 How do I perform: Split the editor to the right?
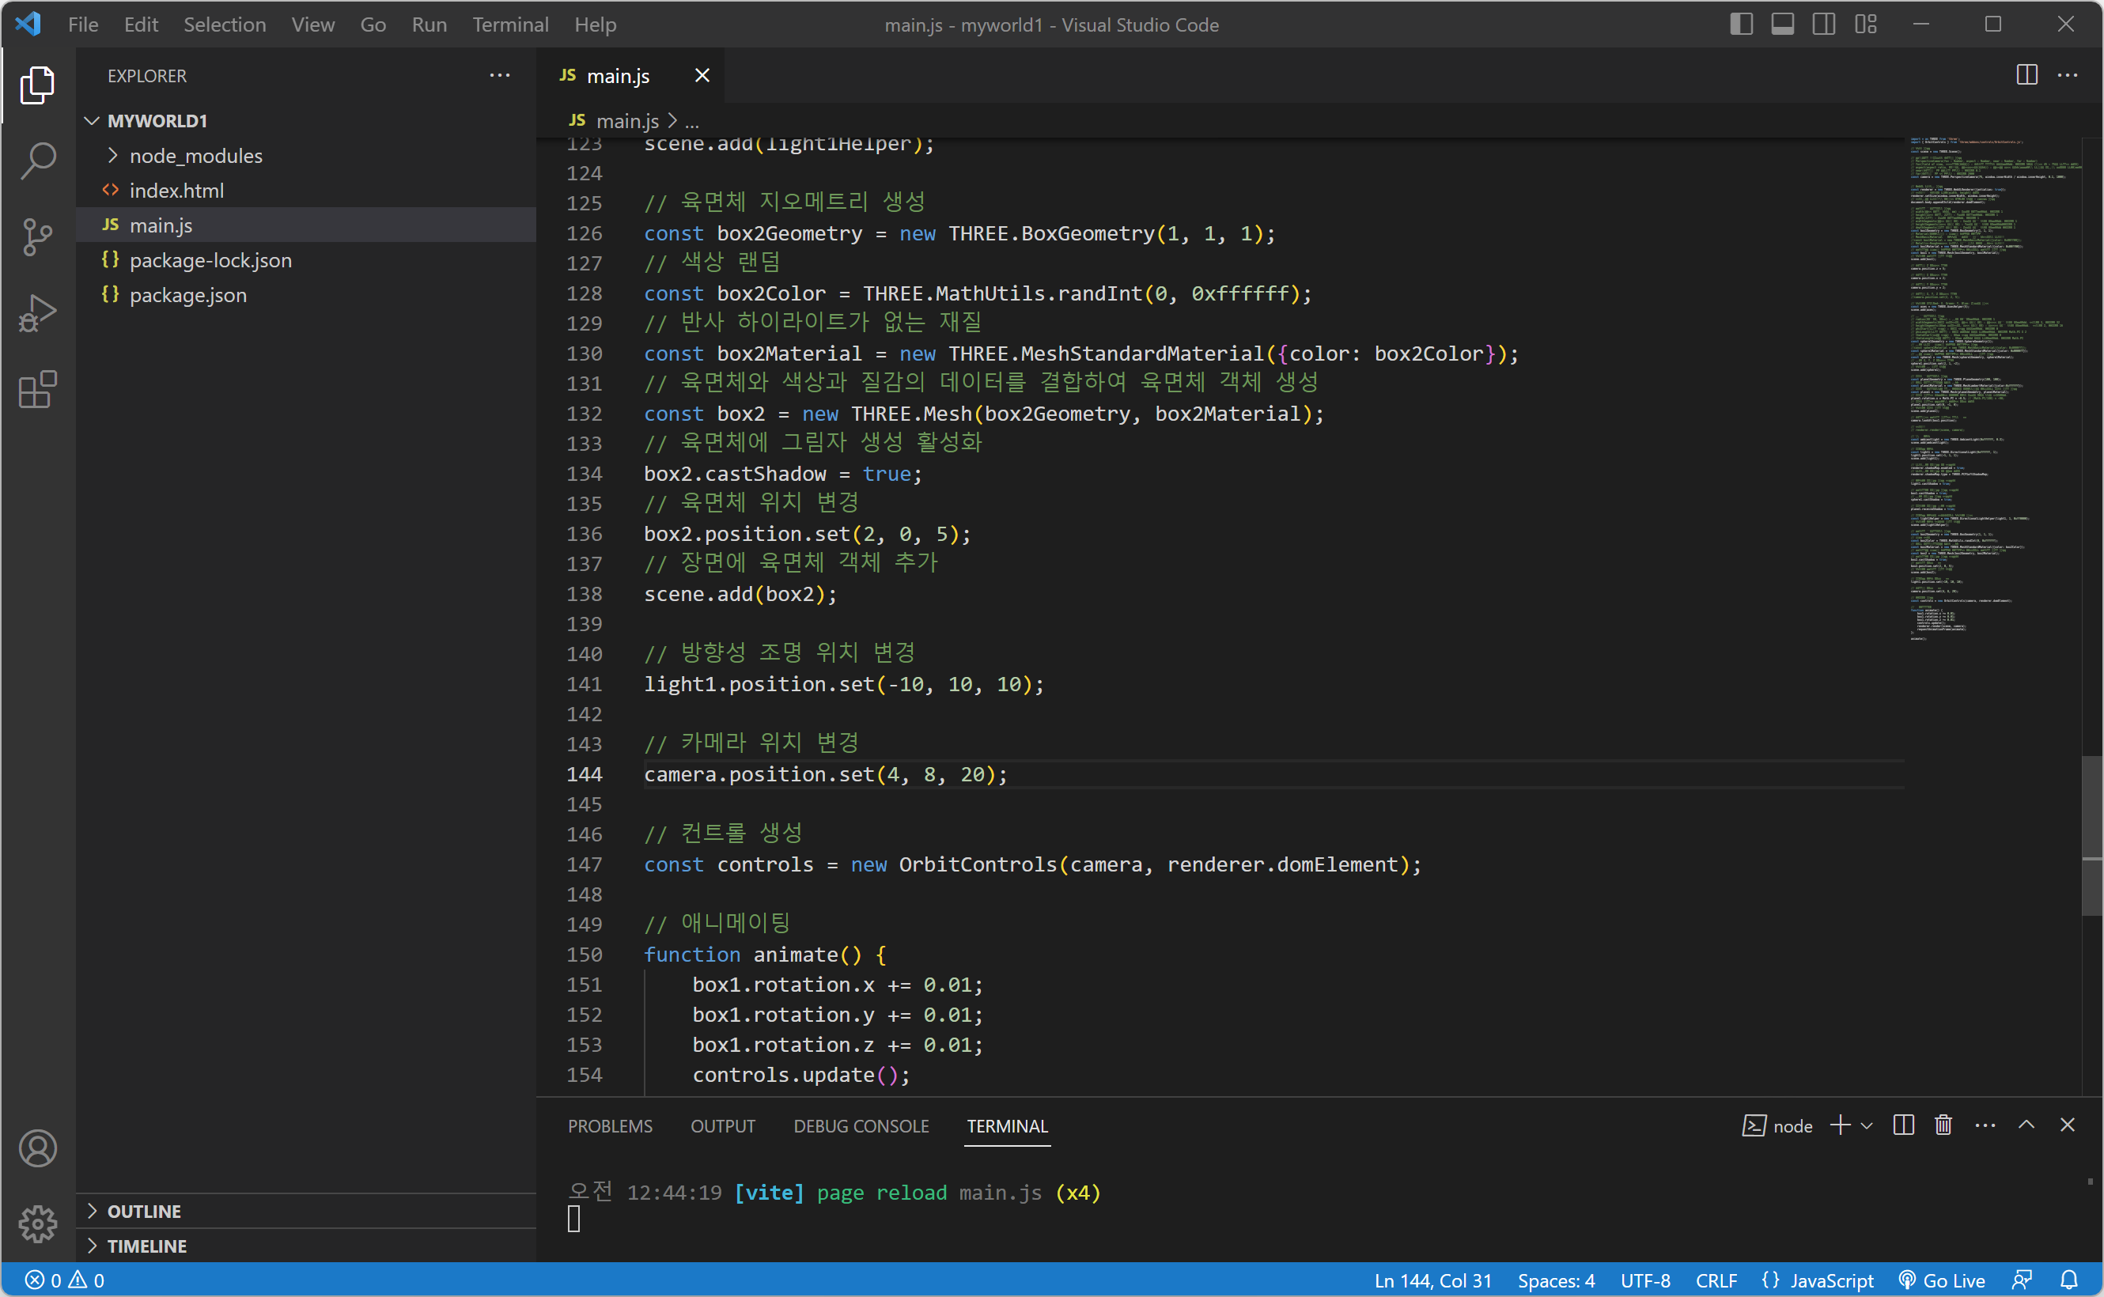point(2026,75)
